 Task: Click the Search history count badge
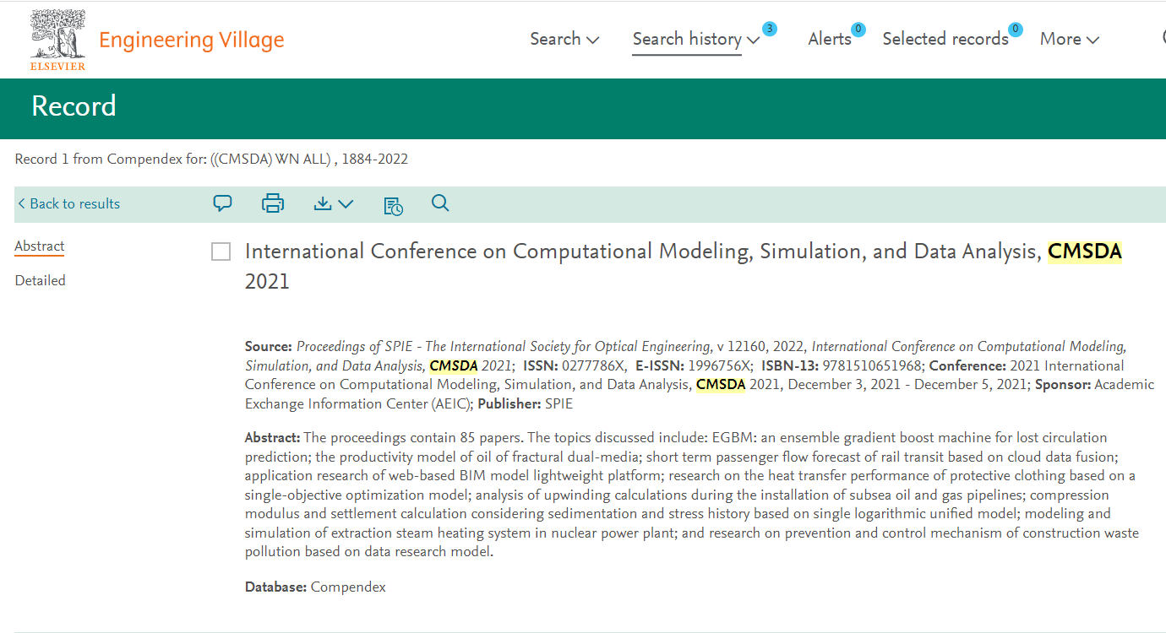pyautogui.click(x=769, y=30)
